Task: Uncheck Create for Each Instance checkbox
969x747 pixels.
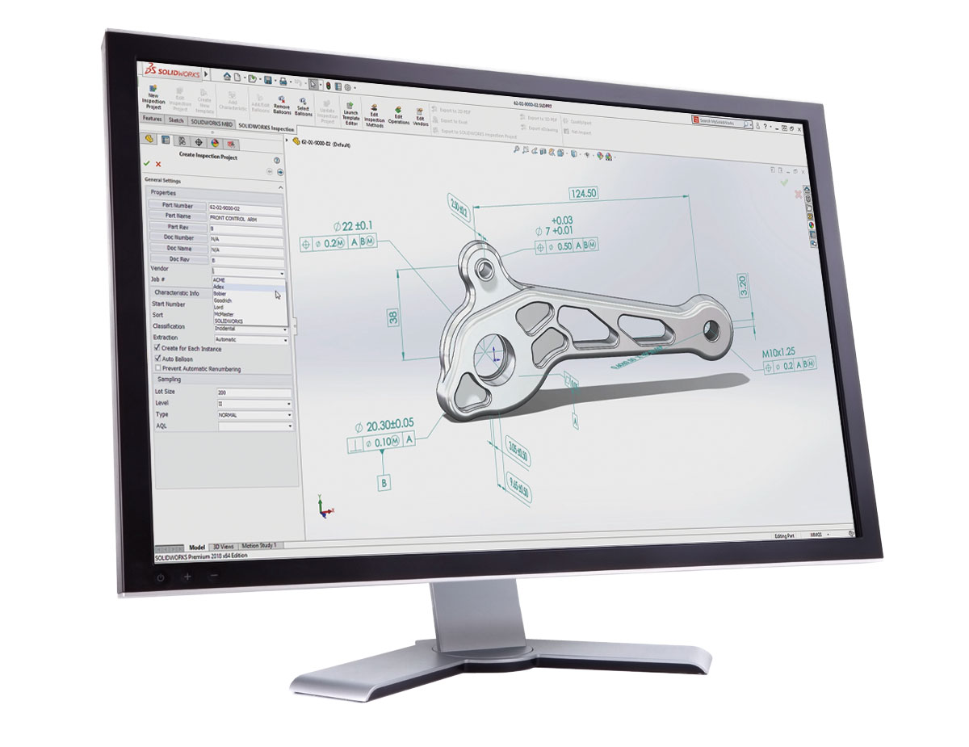Action: pyautogui.click(x=157, y=347)
